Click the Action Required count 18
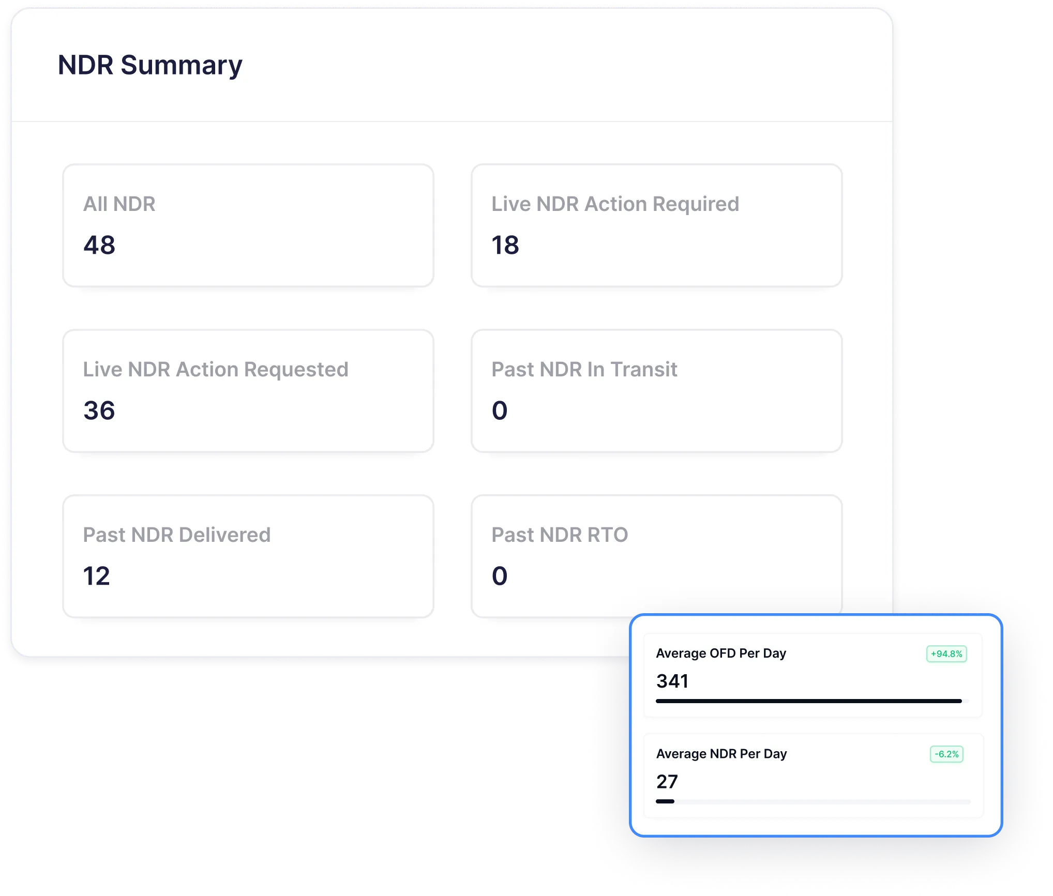 [x=505, y=245]
